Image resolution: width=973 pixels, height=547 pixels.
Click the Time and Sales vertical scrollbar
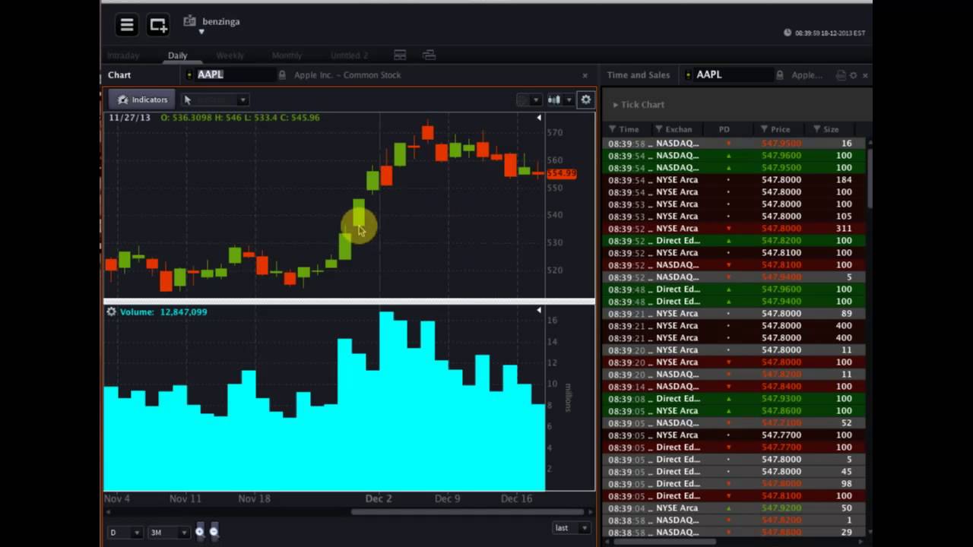click(x=870, y=179)
